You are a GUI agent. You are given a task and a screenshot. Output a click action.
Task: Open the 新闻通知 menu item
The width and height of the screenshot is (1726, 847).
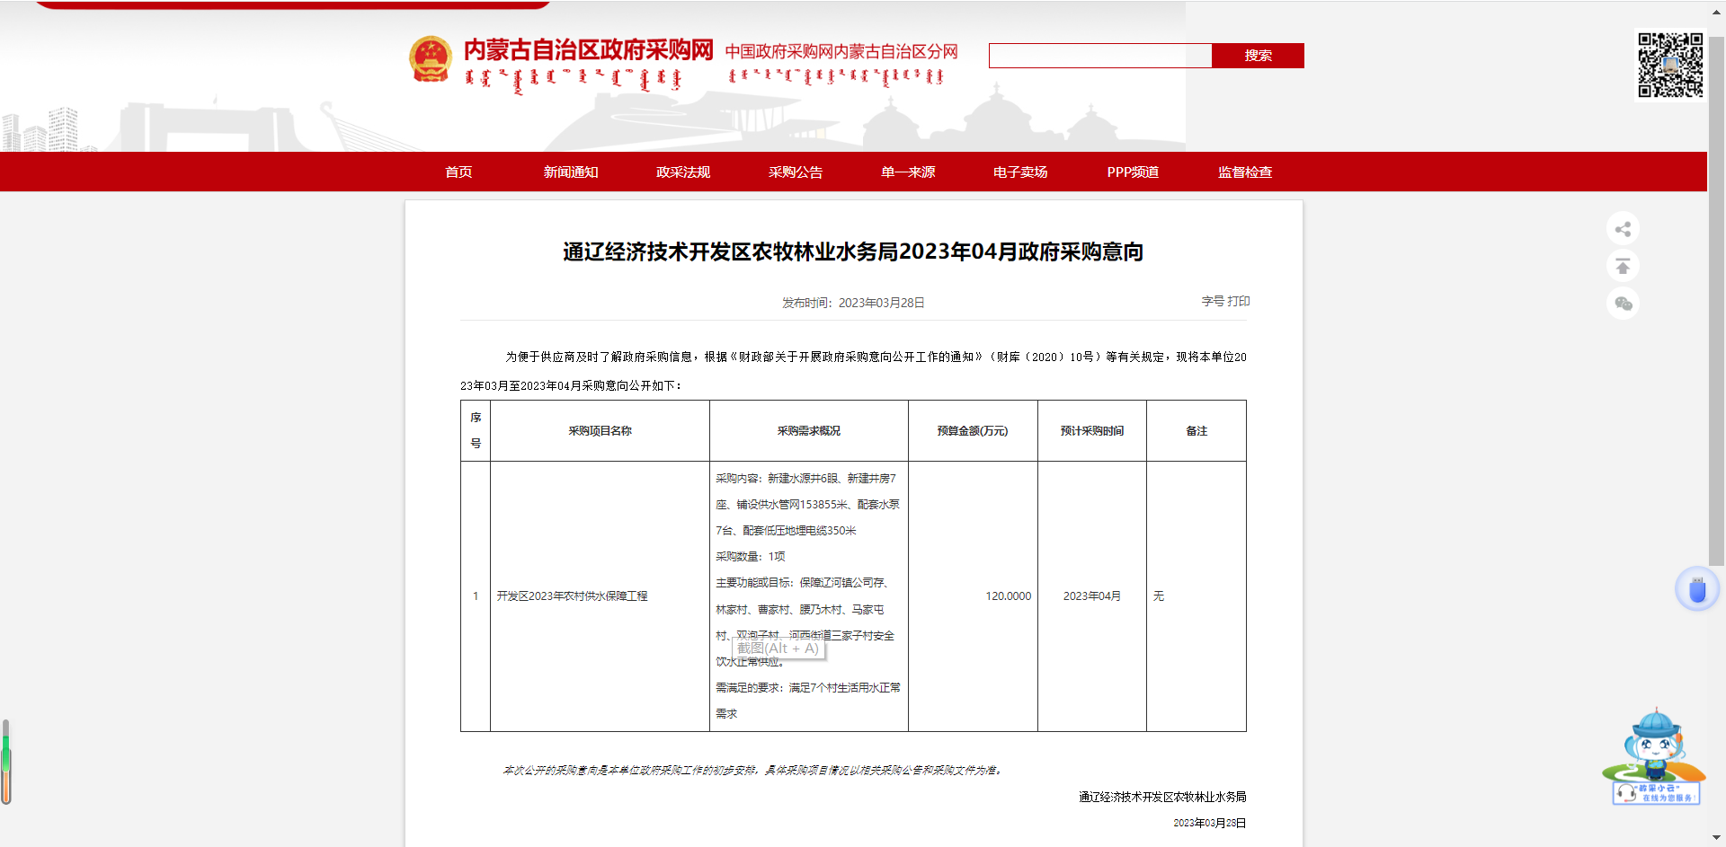point(571,172)
